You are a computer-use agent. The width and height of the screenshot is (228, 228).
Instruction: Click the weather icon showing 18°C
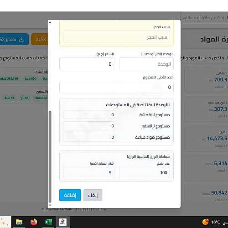point(205,222)
